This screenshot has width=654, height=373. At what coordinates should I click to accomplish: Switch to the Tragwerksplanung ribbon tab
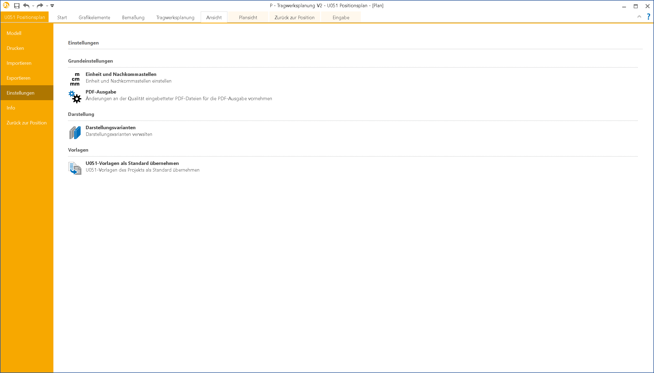[x=175, y=18]
